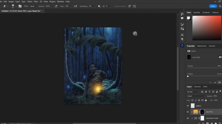
Task: Toggle layer filtering on/off switch
Action: 220,91
